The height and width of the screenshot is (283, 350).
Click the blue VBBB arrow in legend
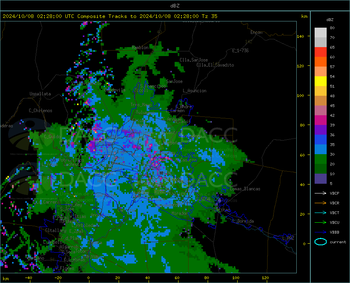320,232
